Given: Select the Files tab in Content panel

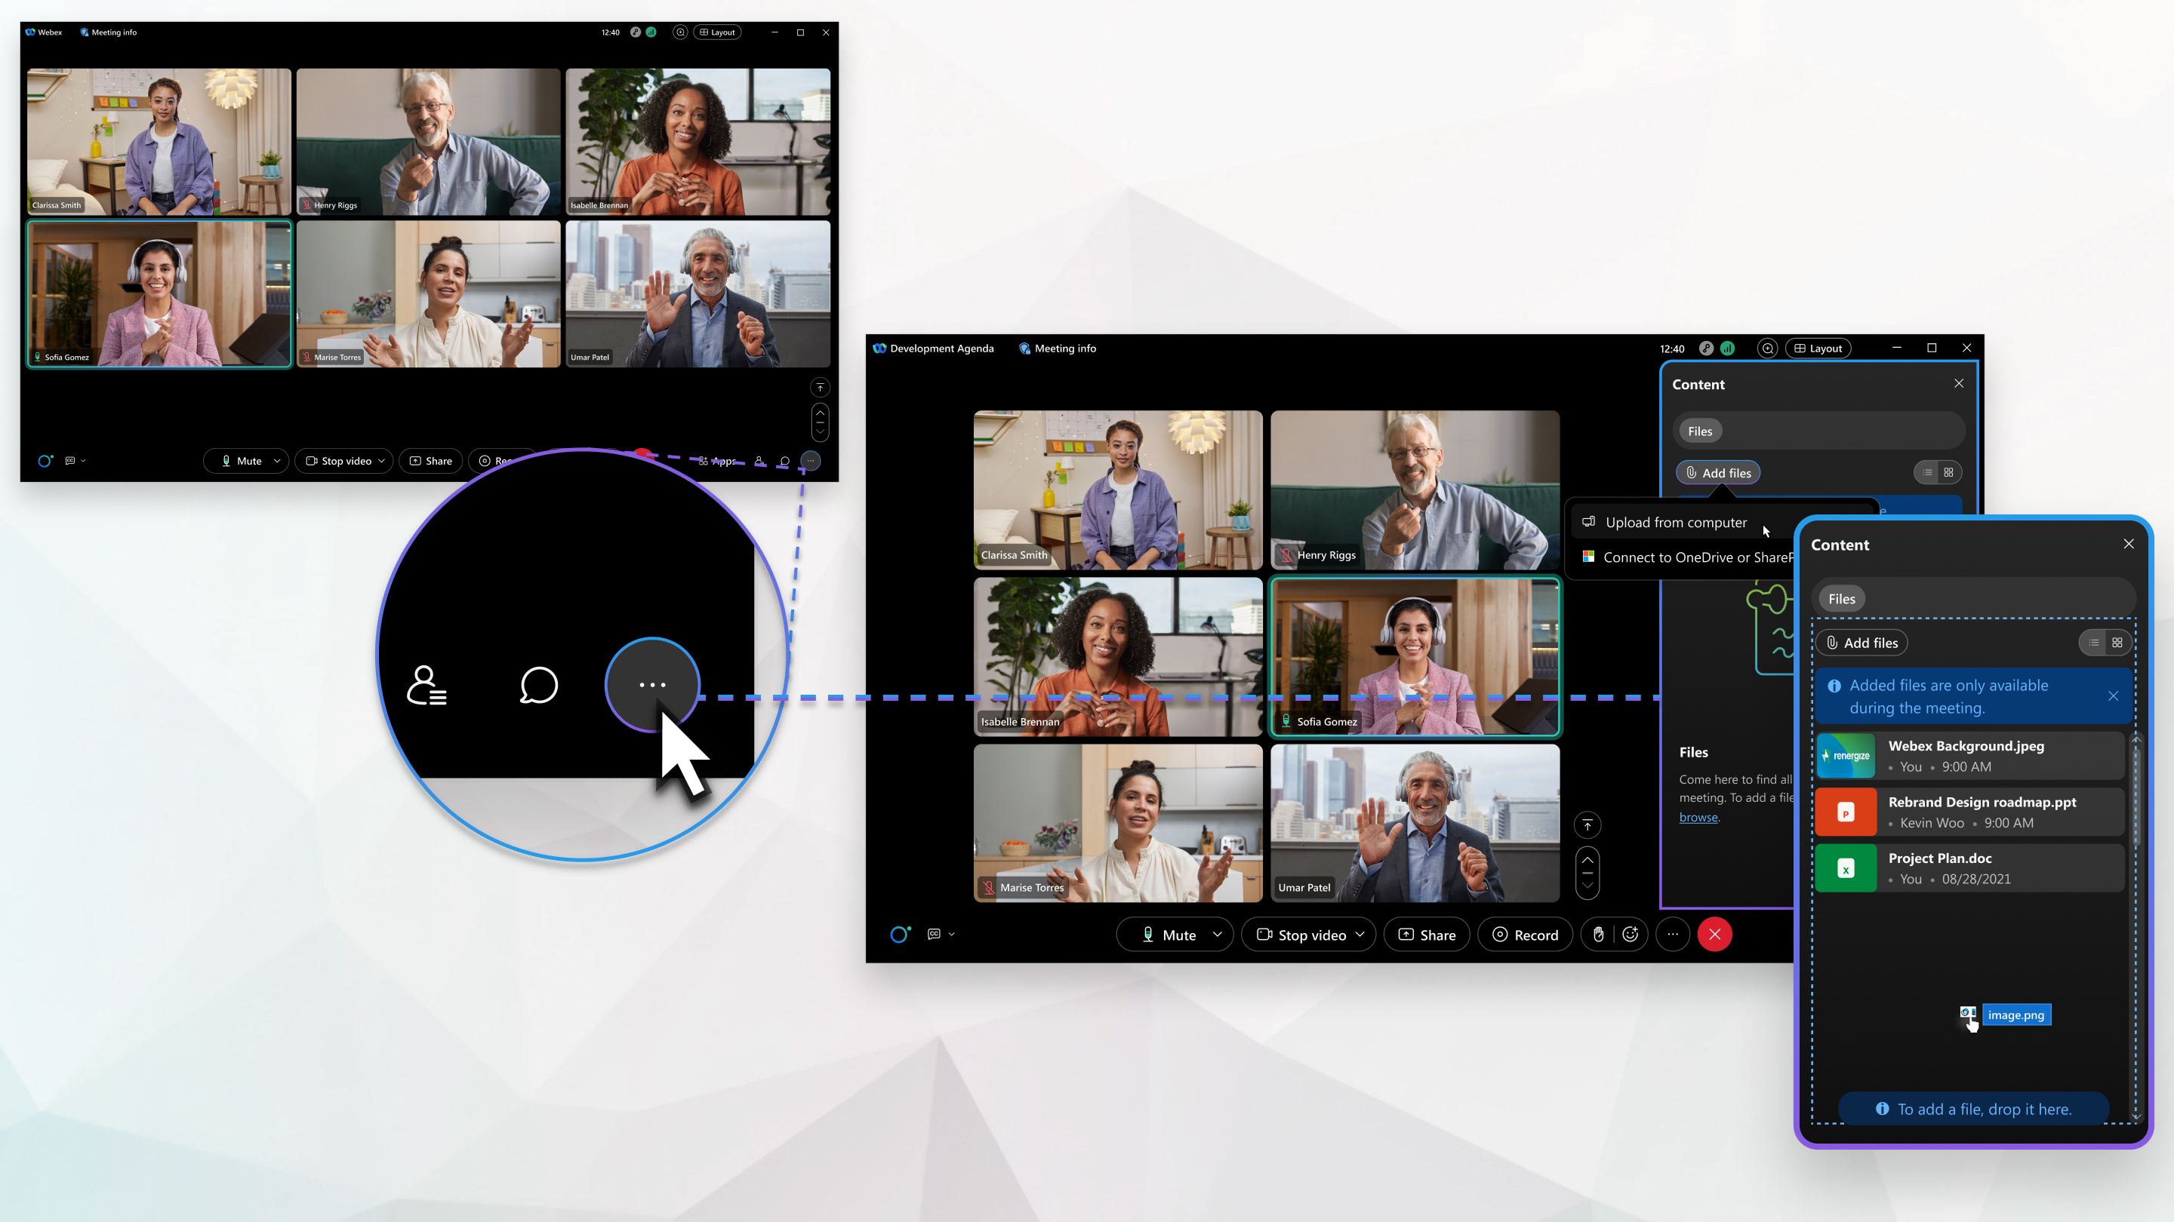Looking at the screenshot, I should point(1841,598).
